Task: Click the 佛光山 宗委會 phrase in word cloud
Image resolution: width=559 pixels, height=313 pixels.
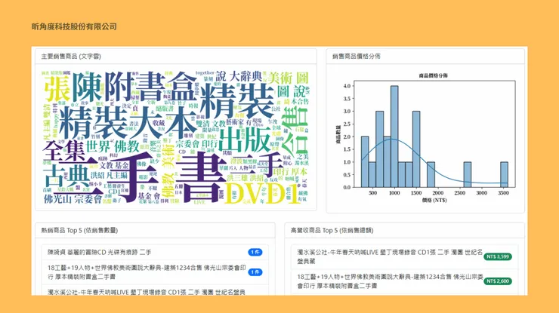Action: click(x=73, y=199)
